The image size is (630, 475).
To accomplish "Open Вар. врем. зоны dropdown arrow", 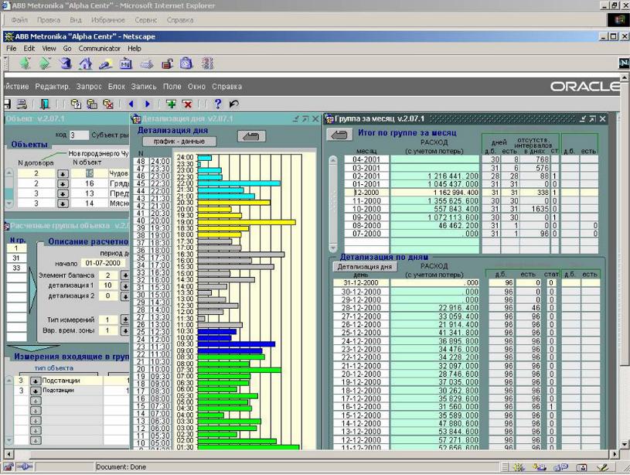I will coord(125,330).
